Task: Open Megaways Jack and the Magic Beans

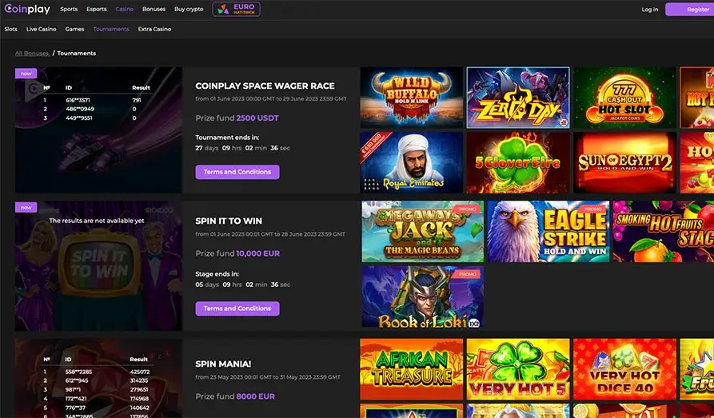Action: click(422, 231)
